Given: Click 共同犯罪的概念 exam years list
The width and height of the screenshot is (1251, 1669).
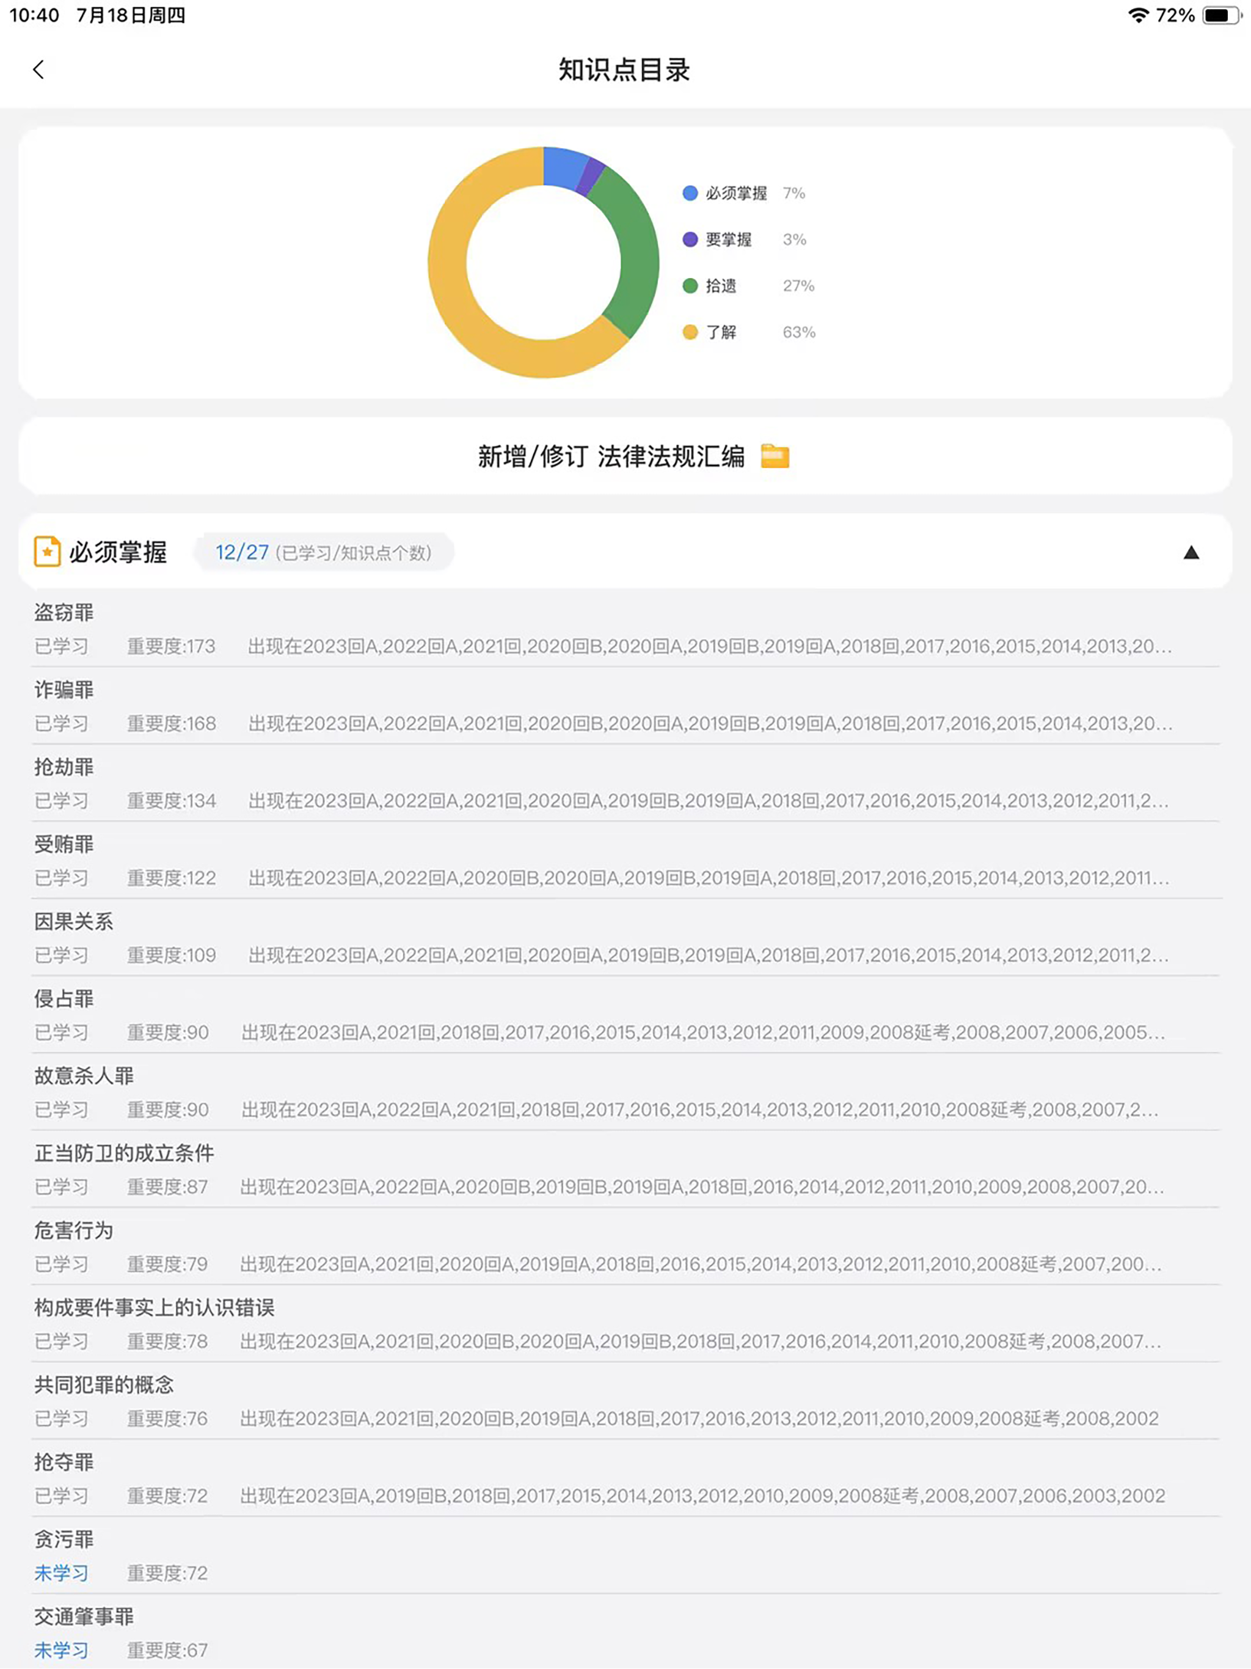Looking at the screenshot, I should pyautogui.click(x=699, y=1419).
